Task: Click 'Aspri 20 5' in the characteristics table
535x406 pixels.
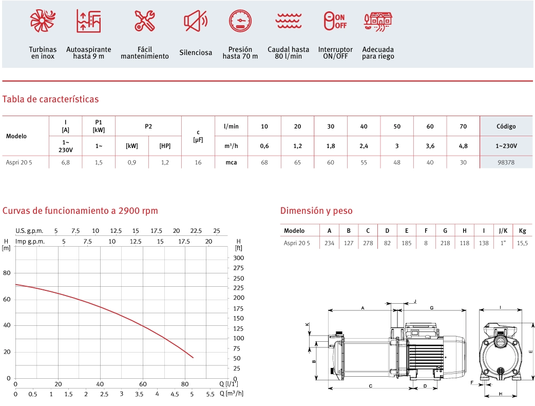Action: pos(19,162)
